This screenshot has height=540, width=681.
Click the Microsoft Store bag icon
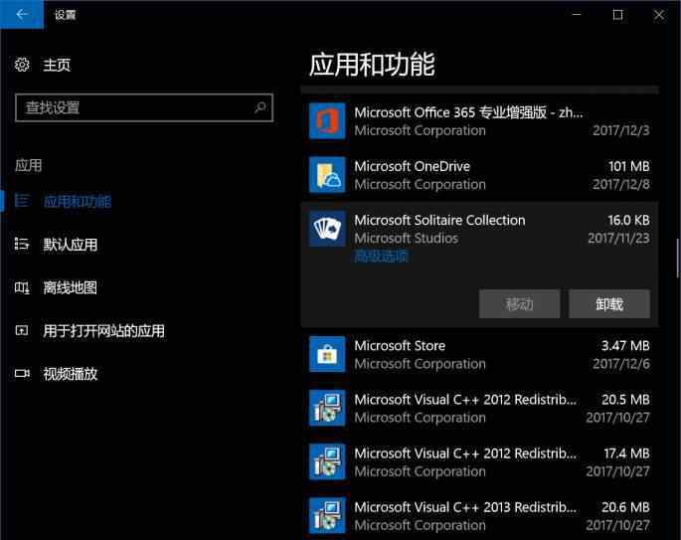327,354
